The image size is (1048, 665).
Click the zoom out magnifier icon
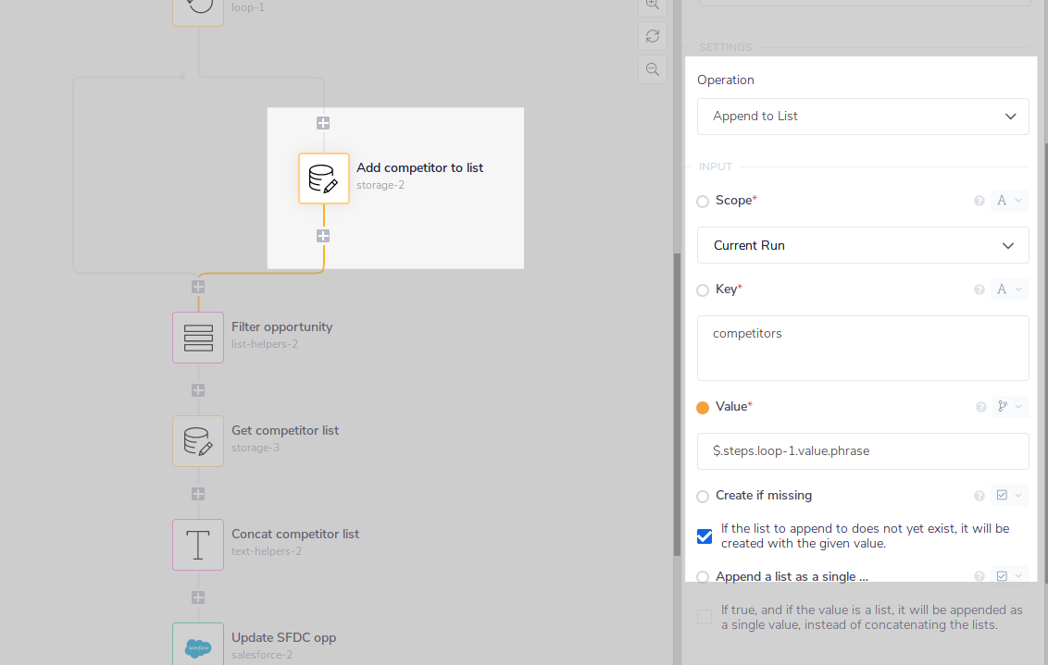[x=653, y=69]
